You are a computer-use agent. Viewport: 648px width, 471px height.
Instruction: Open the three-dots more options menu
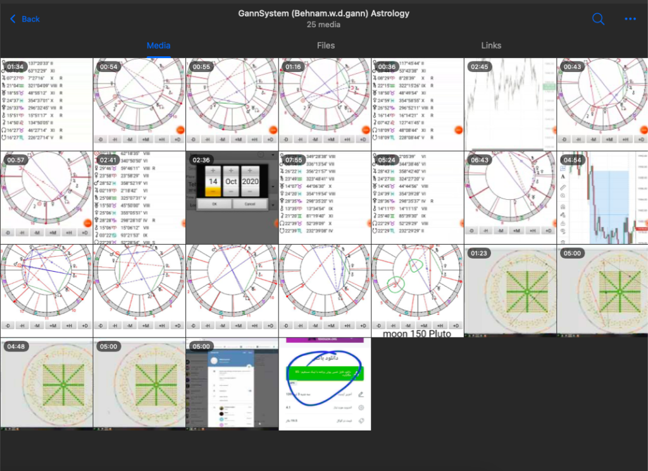630,19
